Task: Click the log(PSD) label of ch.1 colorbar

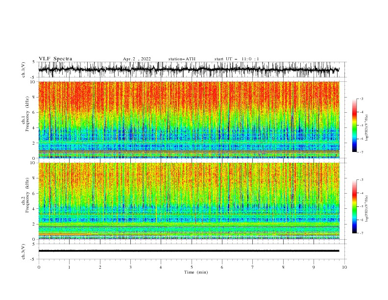Action: [x=366, y=128]
